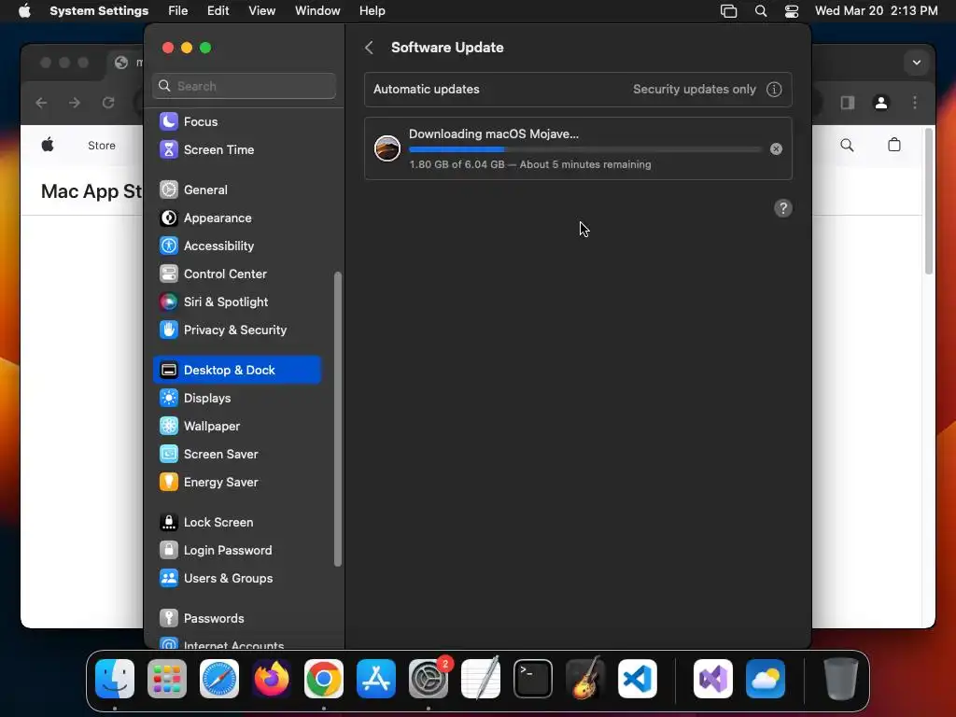Open Finder from the Dock
Image resolution: width=956 pixels, height=717 pixels.
click(x=115, y=679)
